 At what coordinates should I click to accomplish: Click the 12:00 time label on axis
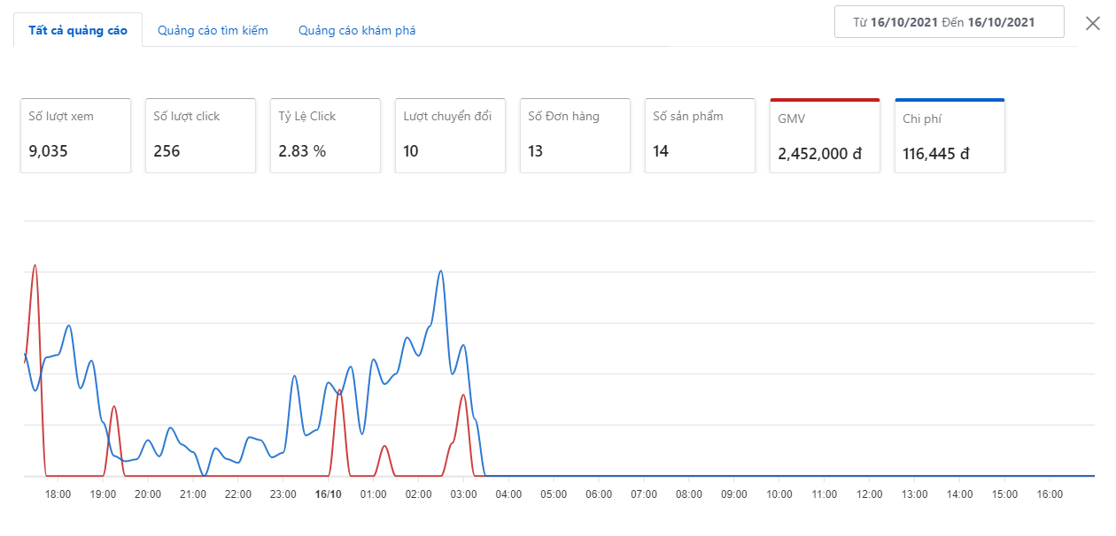click(x=869, y=494)
